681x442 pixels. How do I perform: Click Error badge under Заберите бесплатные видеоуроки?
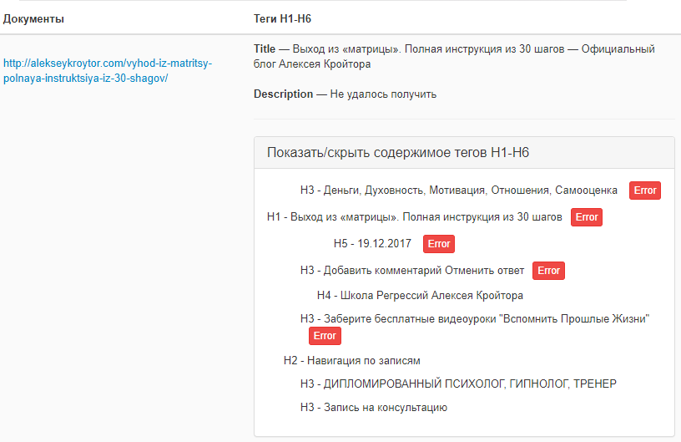[325, 336]
